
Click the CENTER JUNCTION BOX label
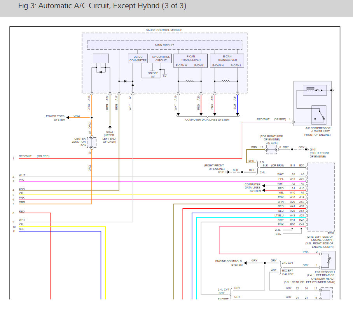pyautogui.click(x=79, y=142)
